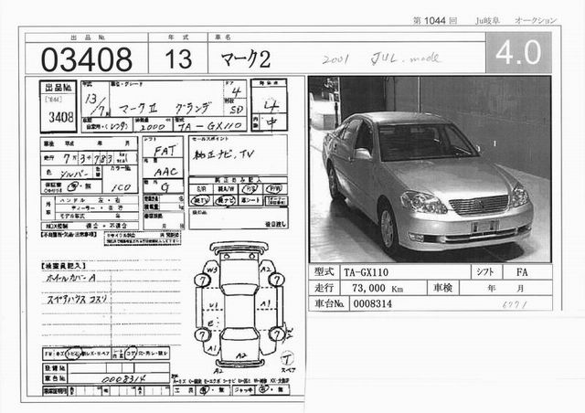Click the printed chassis number 0008314
The height and width of the screenshot is (413, 585).
coord(372,303)
